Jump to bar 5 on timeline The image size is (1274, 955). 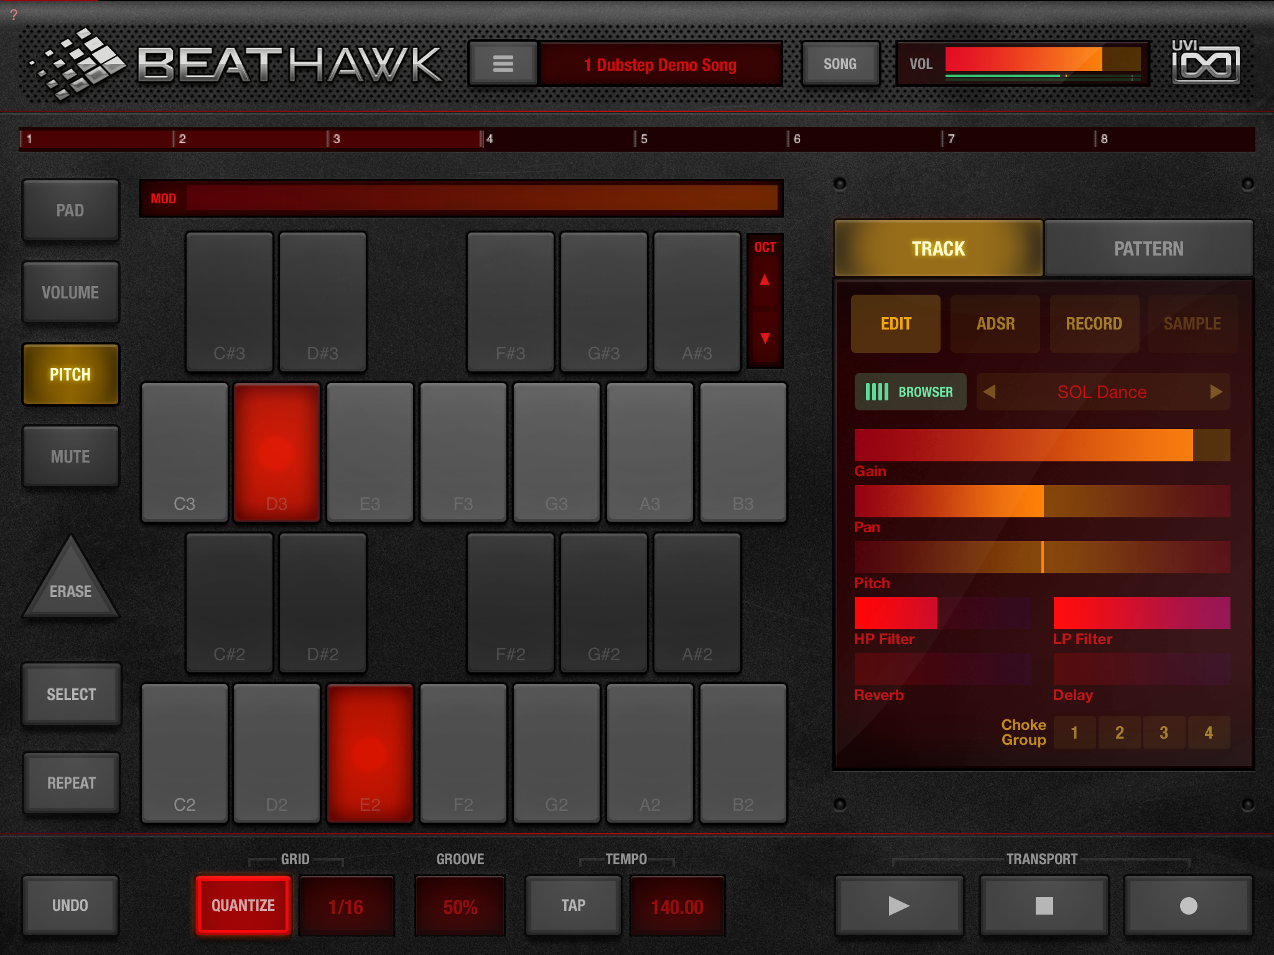click(643, 139)
